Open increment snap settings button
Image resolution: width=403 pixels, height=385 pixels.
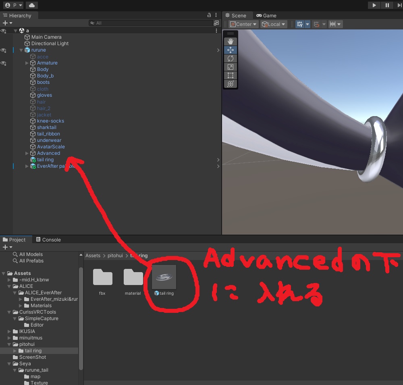pos(335,24)
